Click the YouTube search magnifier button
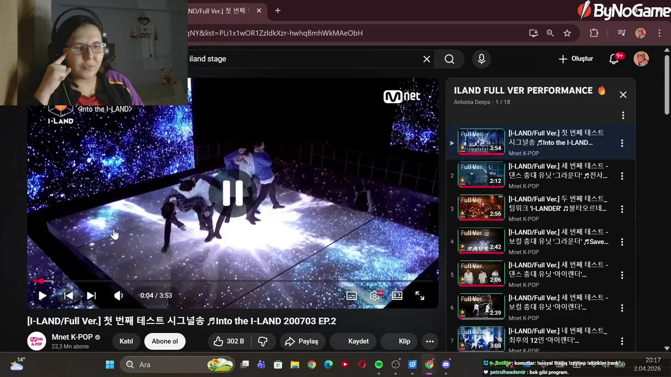The width and height of the screenshot is (671, 377). coord(449,59)
